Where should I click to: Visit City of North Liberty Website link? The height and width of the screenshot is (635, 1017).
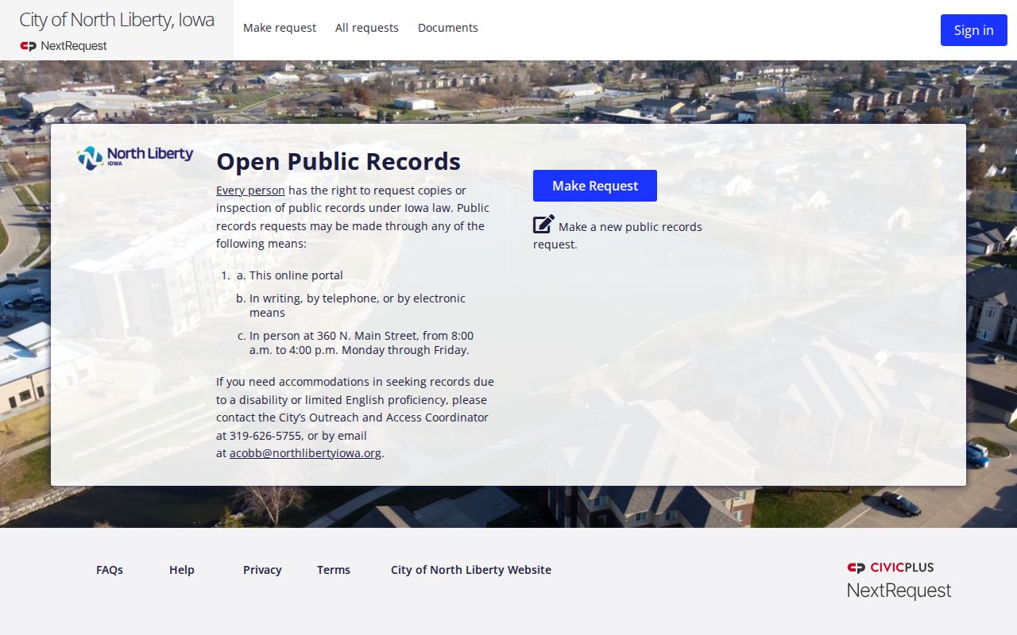[471, 570]
